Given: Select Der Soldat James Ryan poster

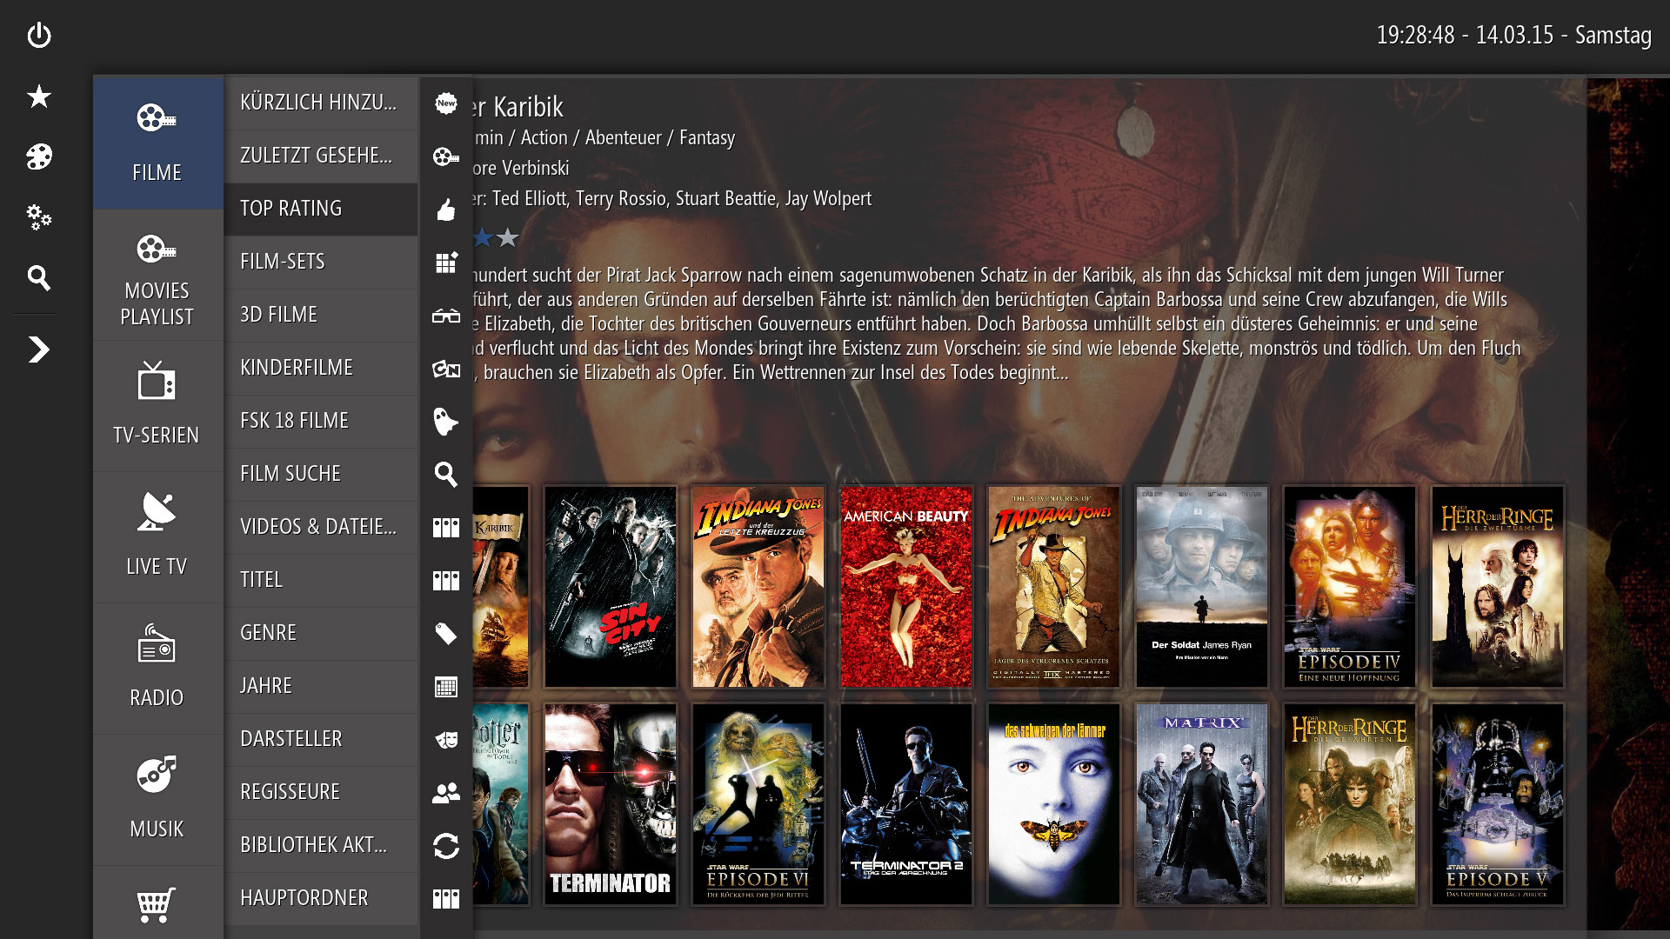Looking at the screenshot, I should 1202,587.
